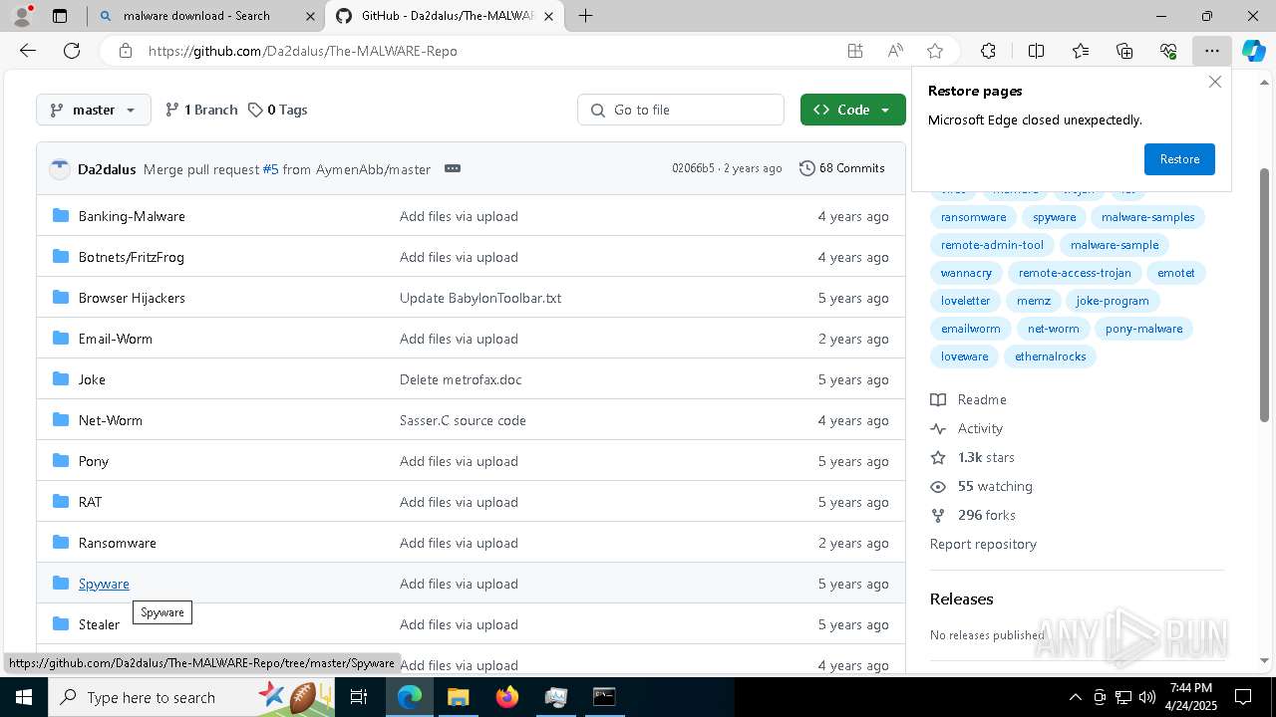Open the Joke folder
Screen dimensions: 1276x717
coord(92,379)
